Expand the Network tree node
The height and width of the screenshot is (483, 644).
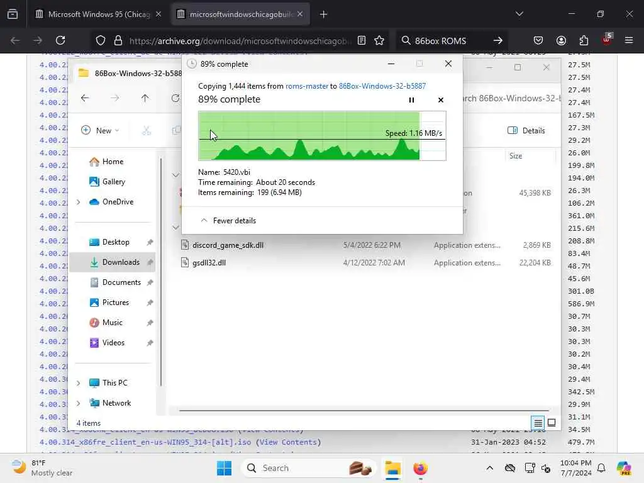tap(79, 403)
